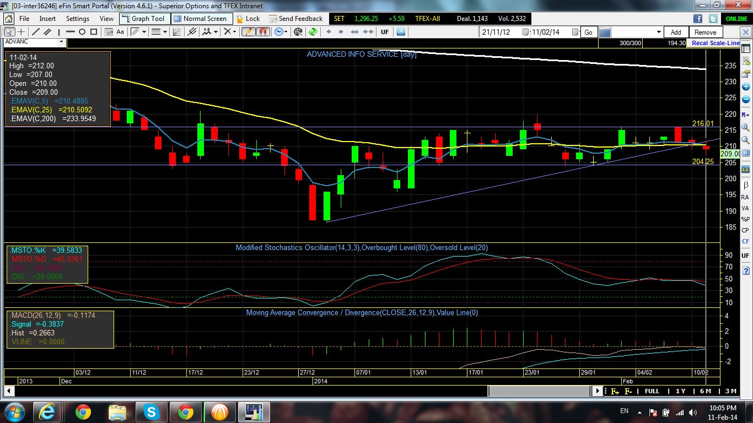Screen dimensions: 753x423
Task: Open the ADVANC symbol dropdown
Action: 62,42
